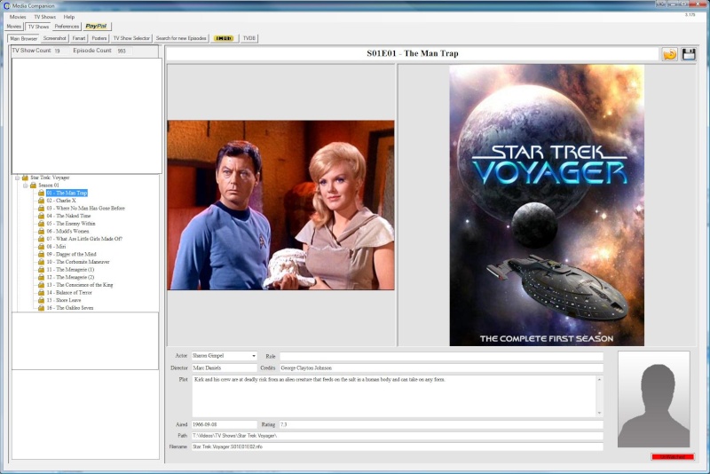
Task: Open the TV Show Selector tab
Action: click(x=131, y=38)
